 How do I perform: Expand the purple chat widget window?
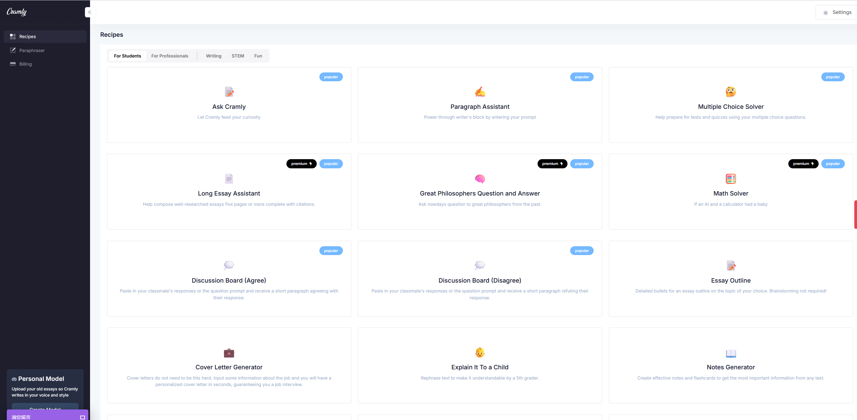[x=82, y=417]
